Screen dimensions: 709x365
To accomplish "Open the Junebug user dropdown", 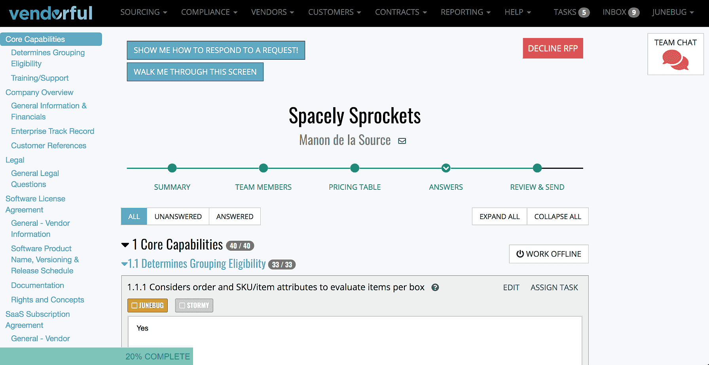I will (673, 12).
